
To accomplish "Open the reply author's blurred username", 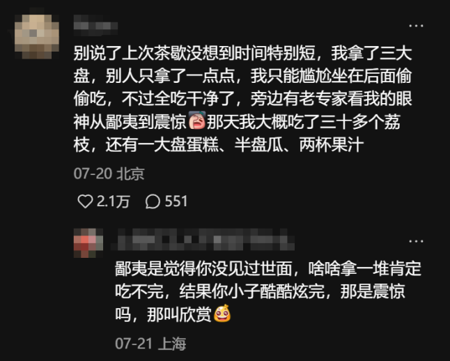I will coord(203,240).
